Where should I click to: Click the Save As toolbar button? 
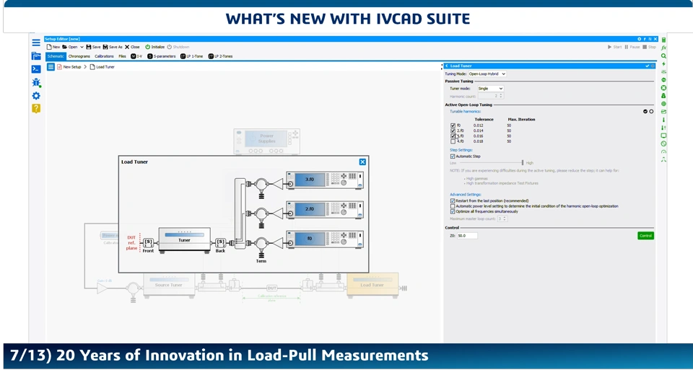pos(113,47)
